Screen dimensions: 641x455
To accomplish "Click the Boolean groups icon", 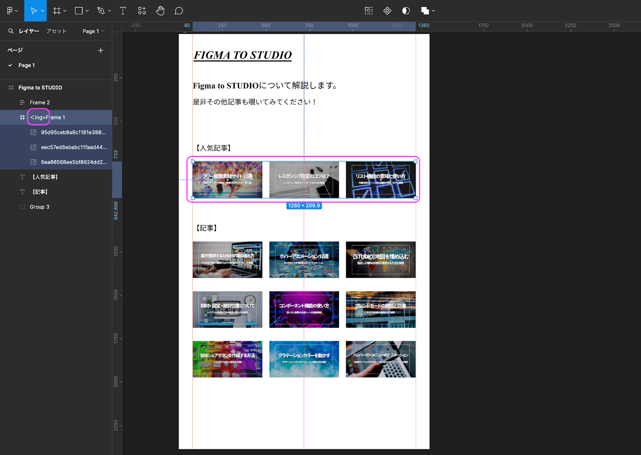I will (x=425, y=11).
